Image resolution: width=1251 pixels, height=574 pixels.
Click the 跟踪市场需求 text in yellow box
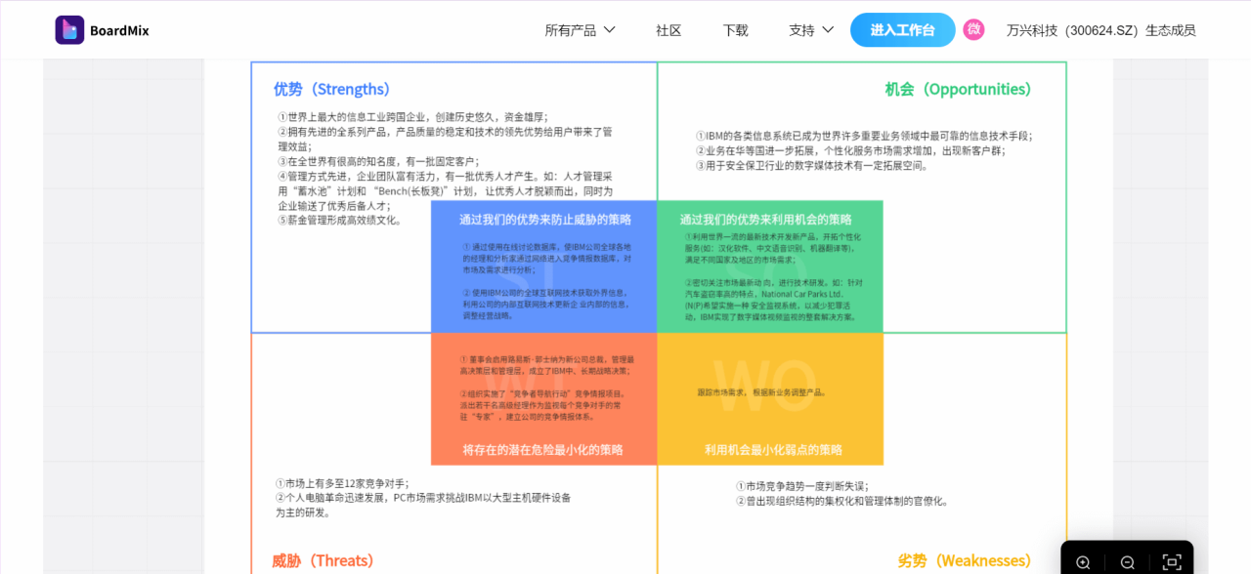[x=761, y=392]
